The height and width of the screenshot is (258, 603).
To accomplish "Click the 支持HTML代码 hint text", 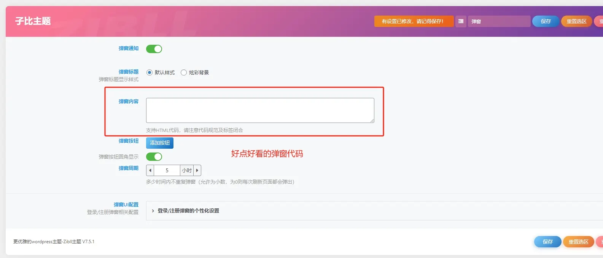I will point(194,130).
